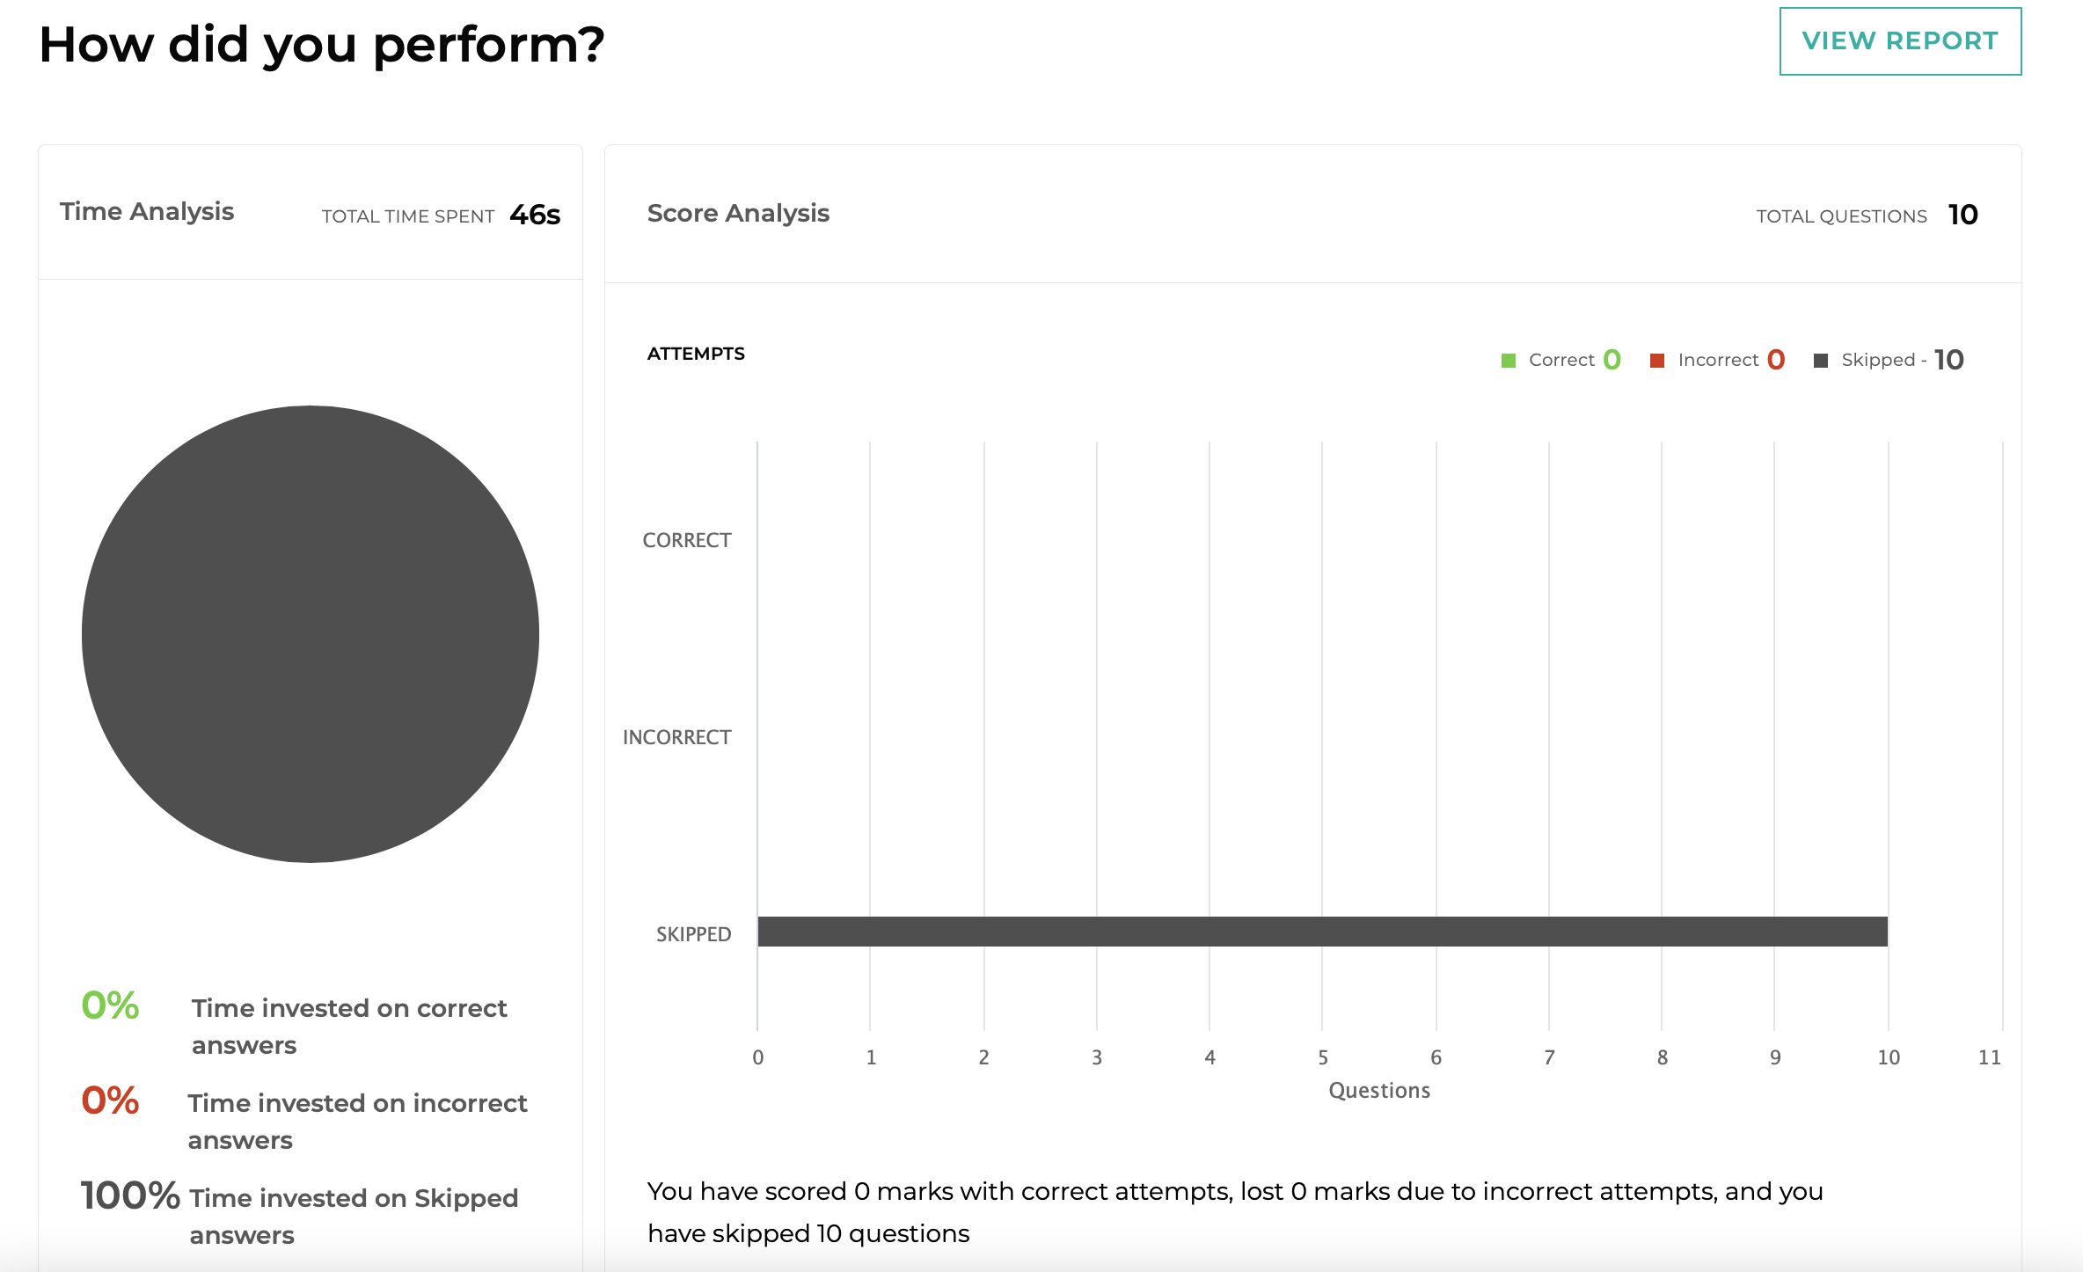Click the dark gray time pie chart
The height and width of the screenshot is (1272, 2083).
(x=311, y=633)
